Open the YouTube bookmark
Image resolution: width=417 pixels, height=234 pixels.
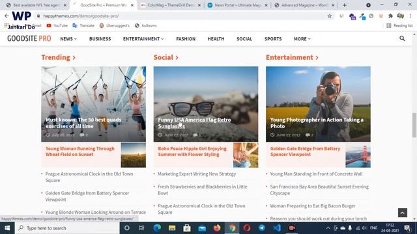click(x=57, y=25)
